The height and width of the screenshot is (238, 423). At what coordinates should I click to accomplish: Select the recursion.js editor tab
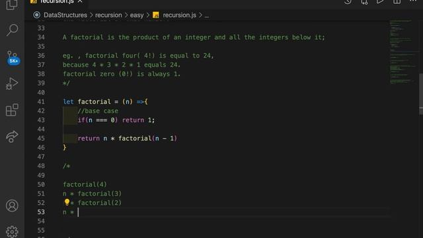[x=57, y=2]
